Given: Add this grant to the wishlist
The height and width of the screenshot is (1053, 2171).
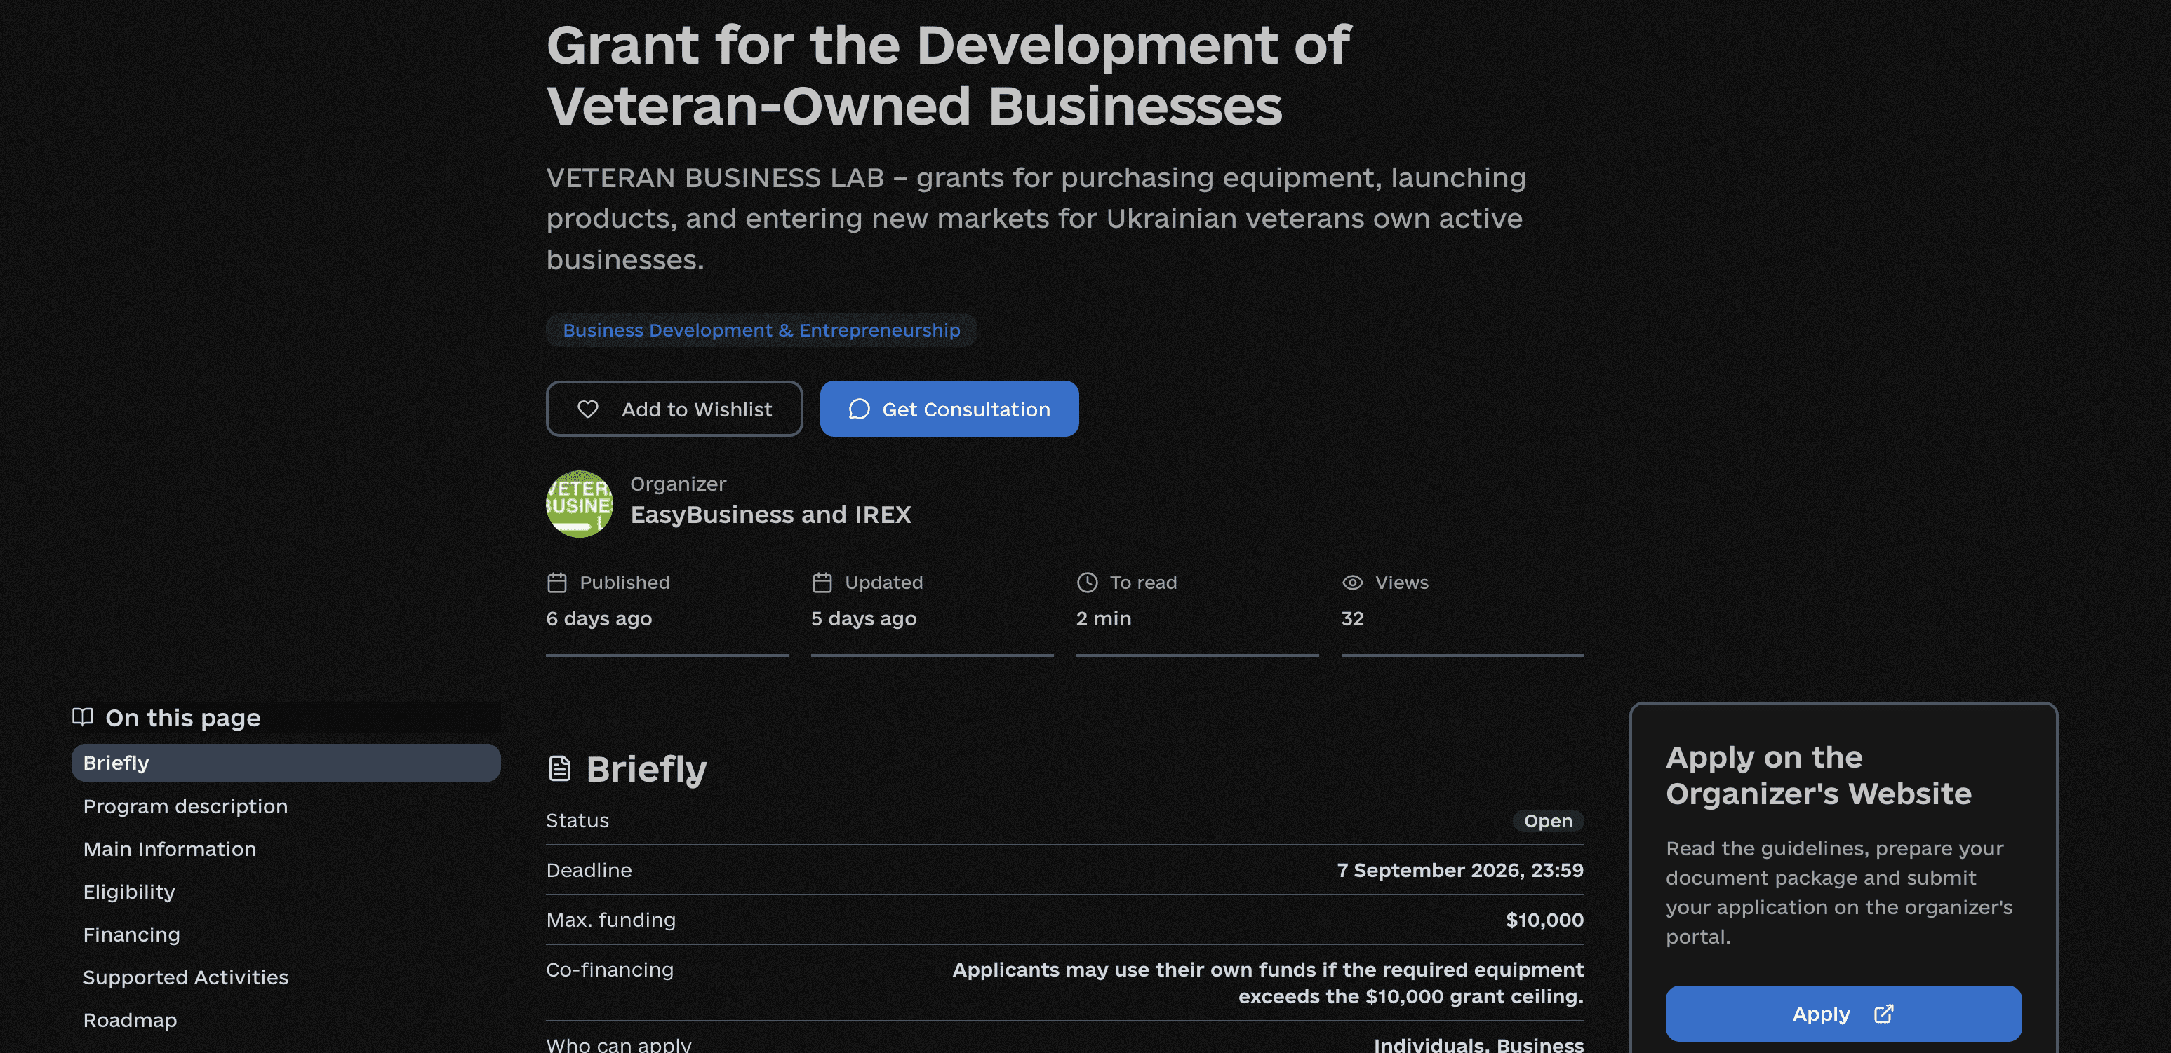Looking at the screenshot, I should coord(674,409).
